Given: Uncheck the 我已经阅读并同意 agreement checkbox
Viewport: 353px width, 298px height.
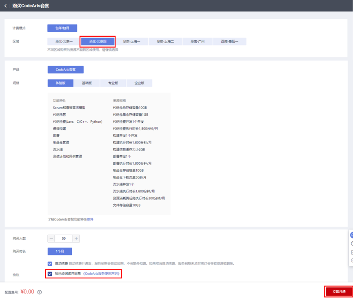Looking at the screenshot, I should [x=50, y=274].
